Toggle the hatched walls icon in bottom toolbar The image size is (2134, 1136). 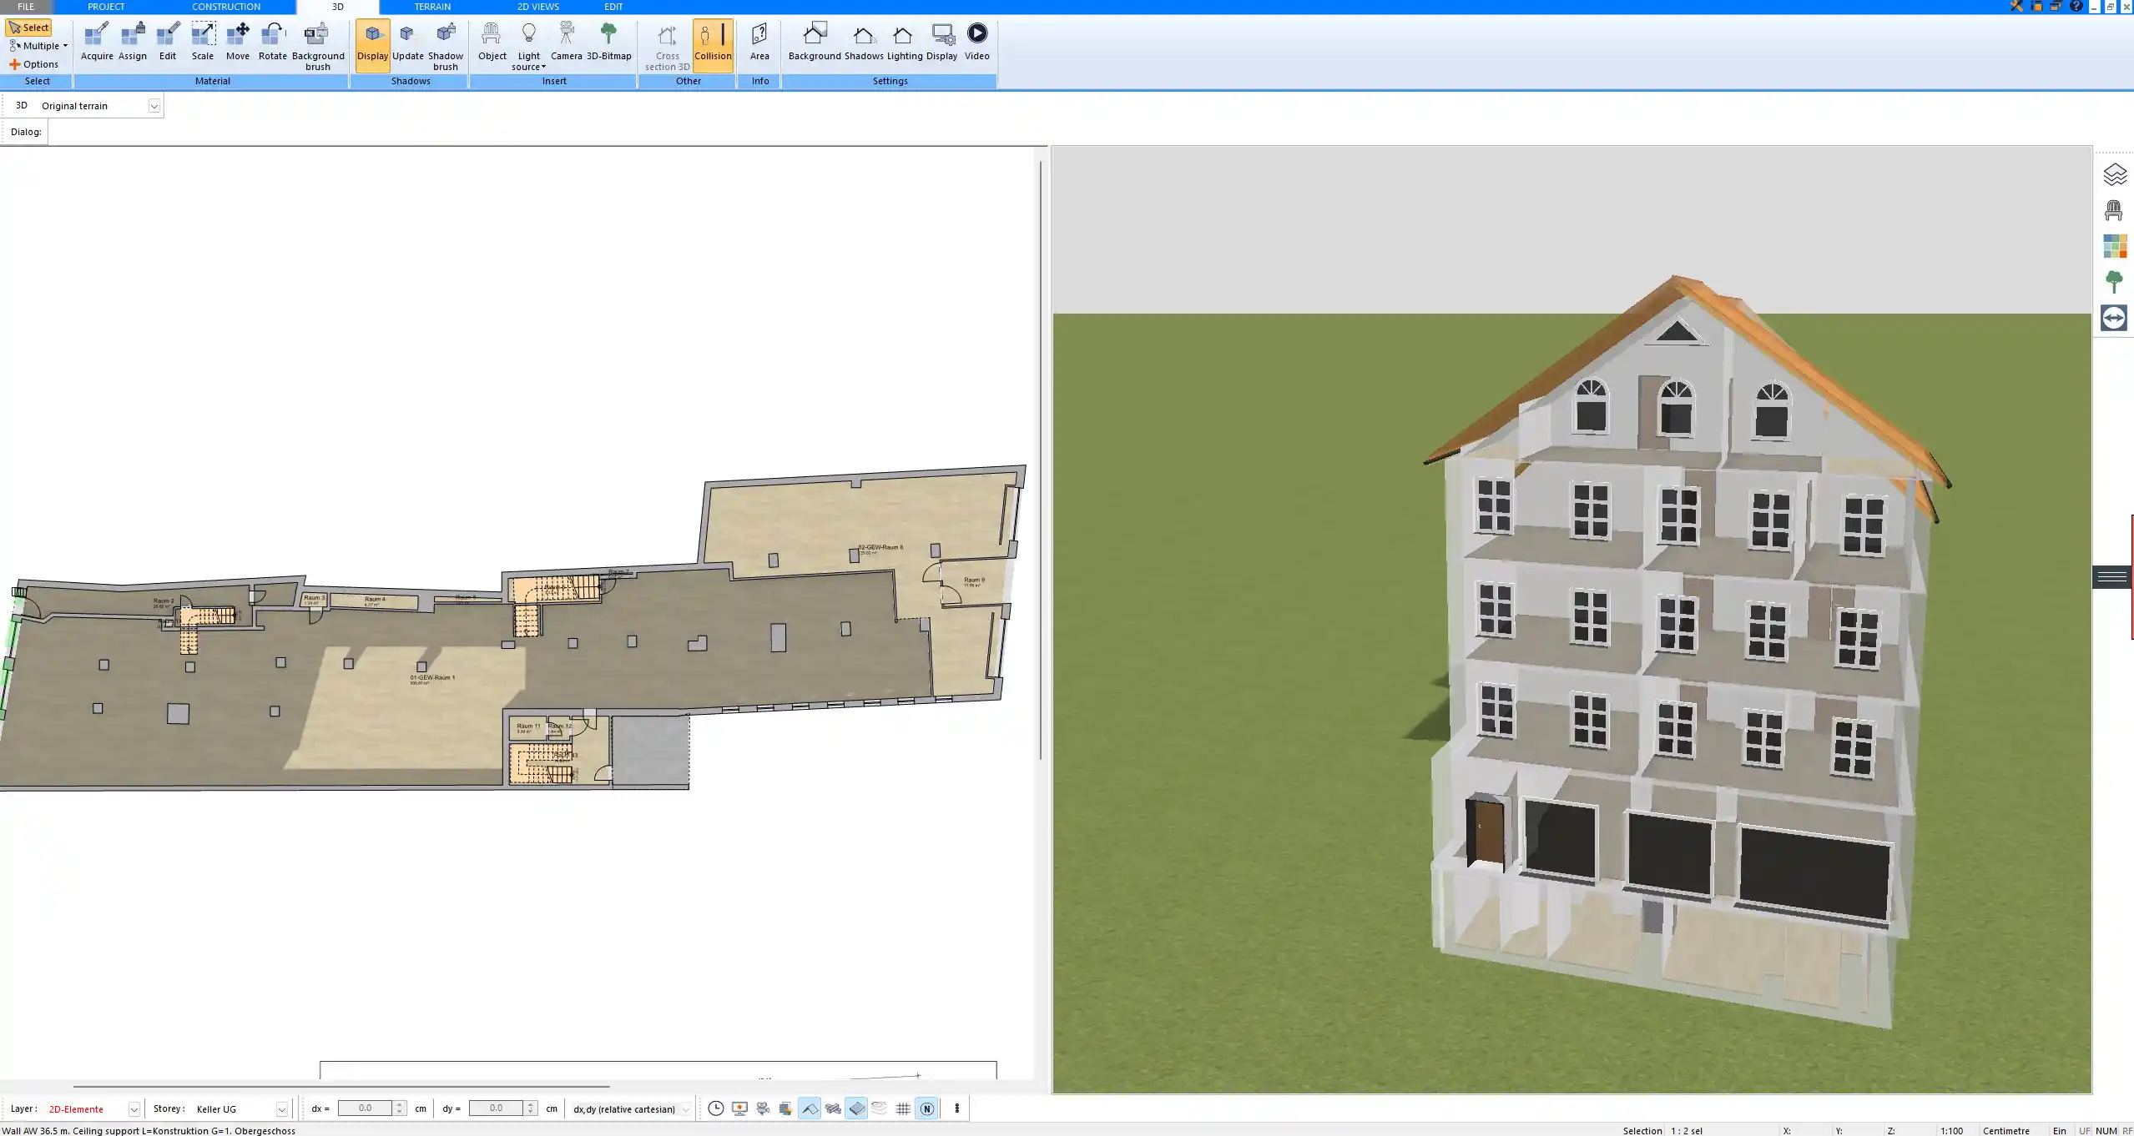pyautogui.click(x=833, y=1108)
